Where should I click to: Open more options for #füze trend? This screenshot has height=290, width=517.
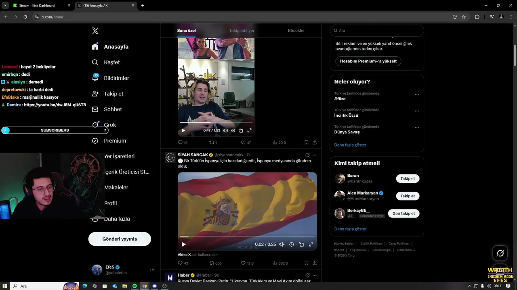point(417,95)
